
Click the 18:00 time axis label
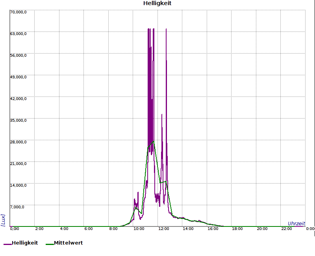click(x=237, y=229)
